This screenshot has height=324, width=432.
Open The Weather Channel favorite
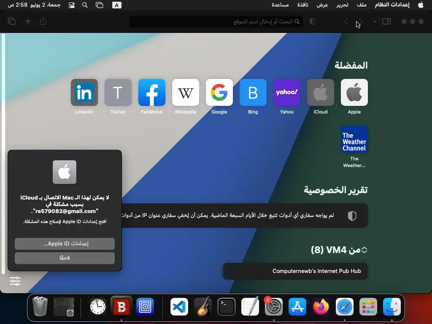tap(354, 139)
